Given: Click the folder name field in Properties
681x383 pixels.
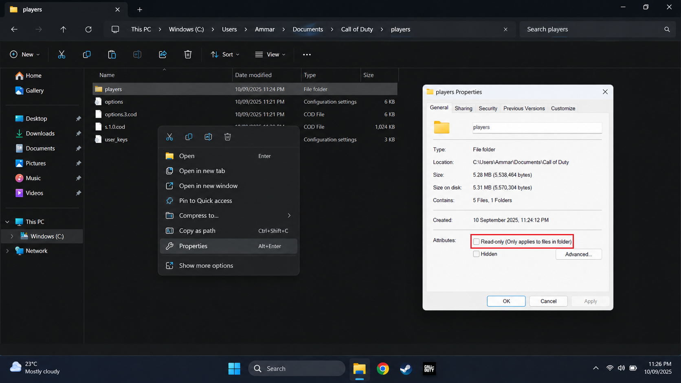Looking at the screenshot, I should (537, 127).
